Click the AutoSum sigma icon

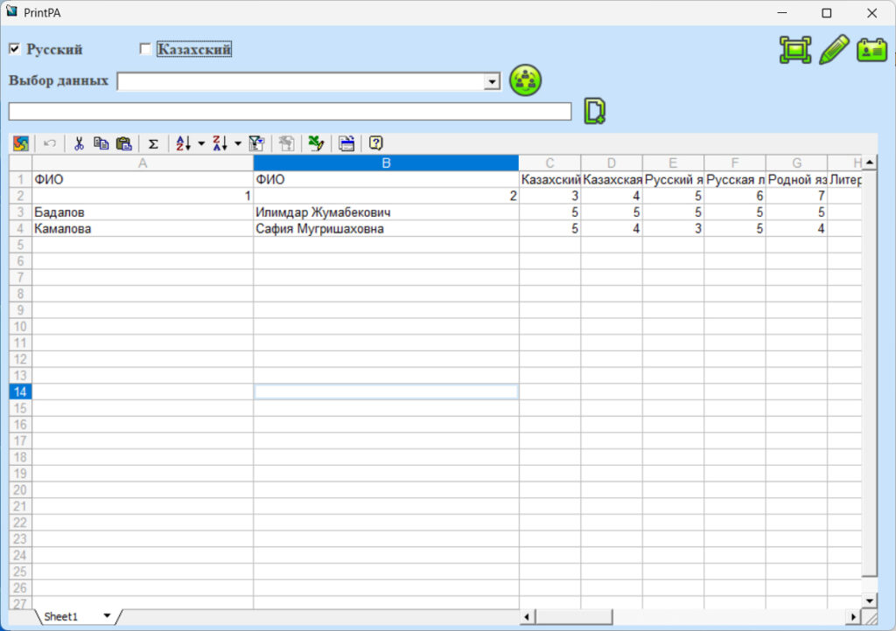click(x=153, y=144)
